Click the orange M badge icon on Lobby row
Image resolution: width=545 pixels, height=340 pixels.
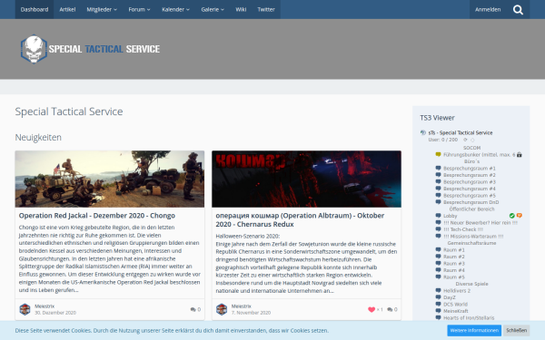520,216
